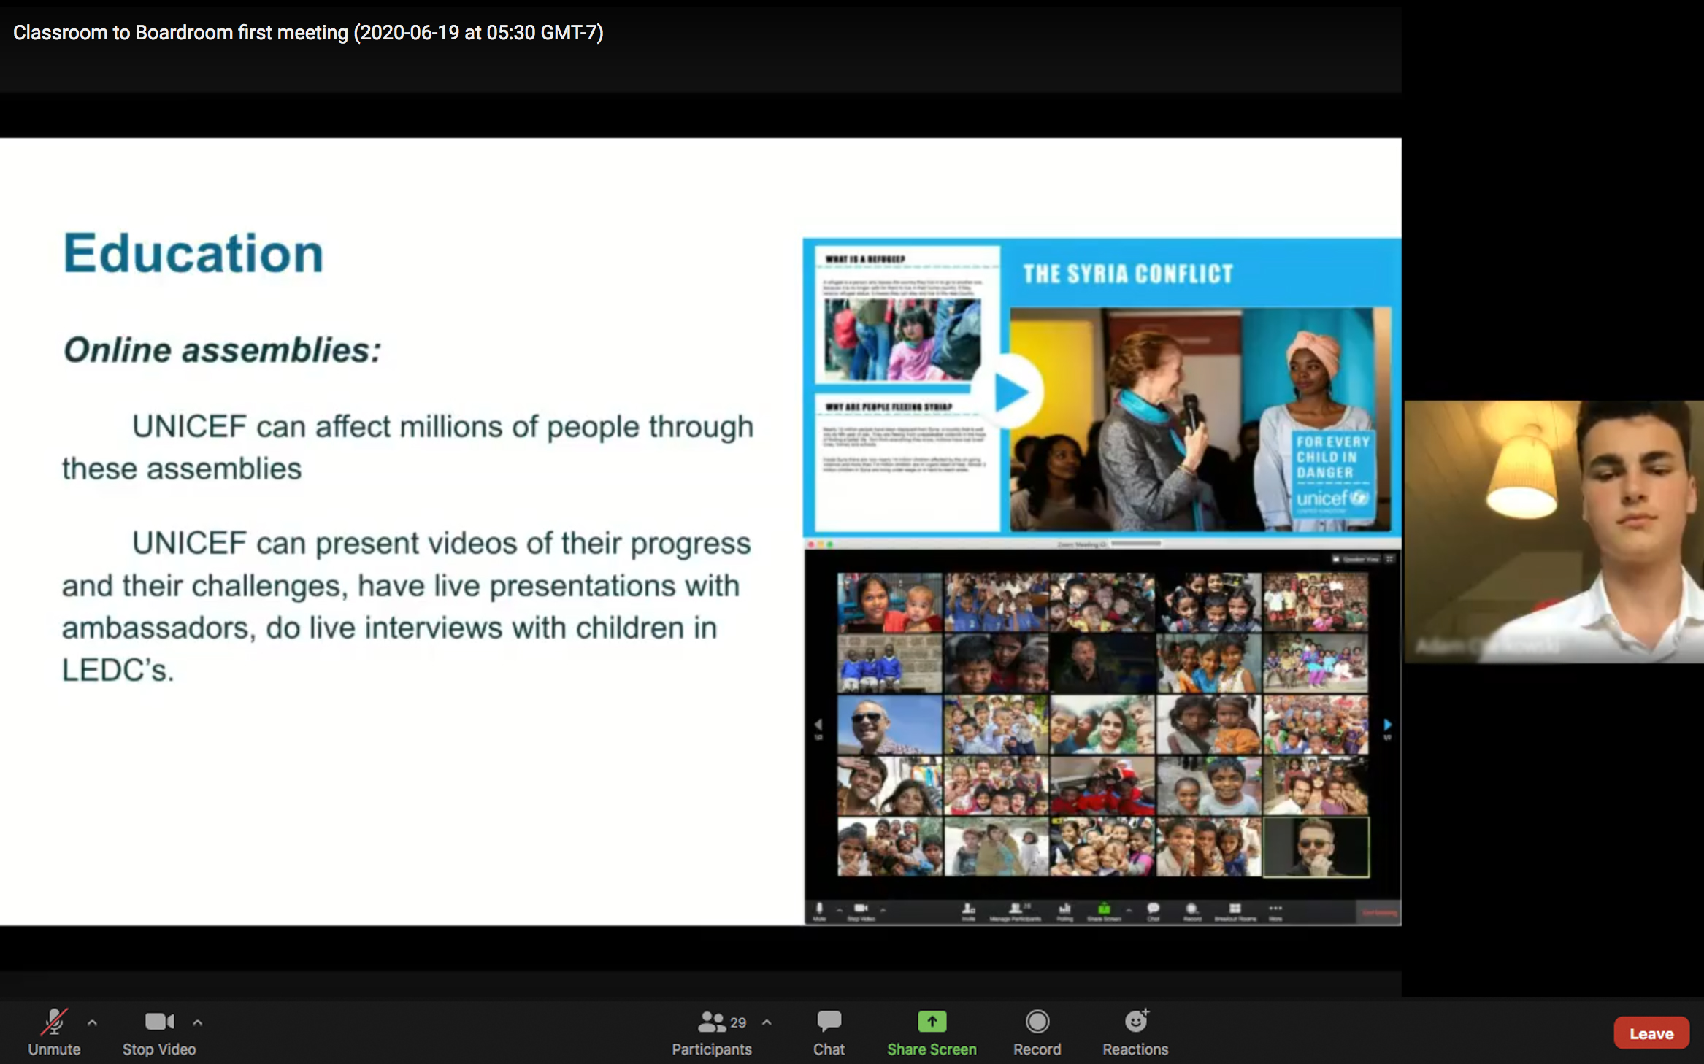Click the embedded Breakout Rooms icon
Screen dimensions: 1704x1064
click(1235, 909)
